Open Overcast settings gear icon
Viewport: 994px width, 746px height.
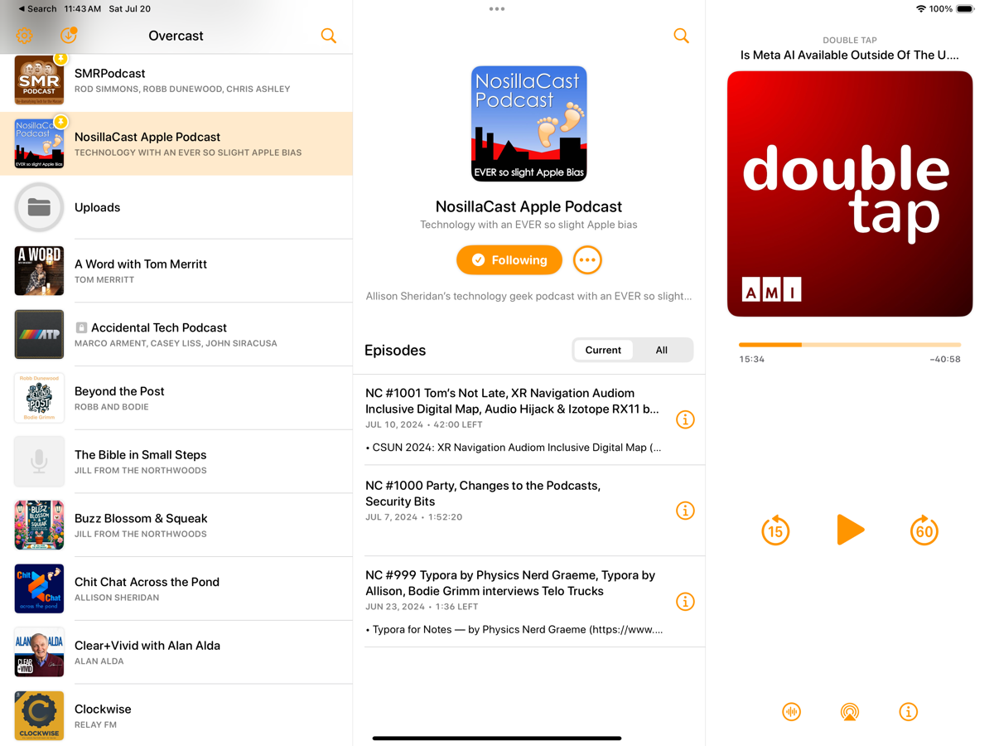(24, 36)
